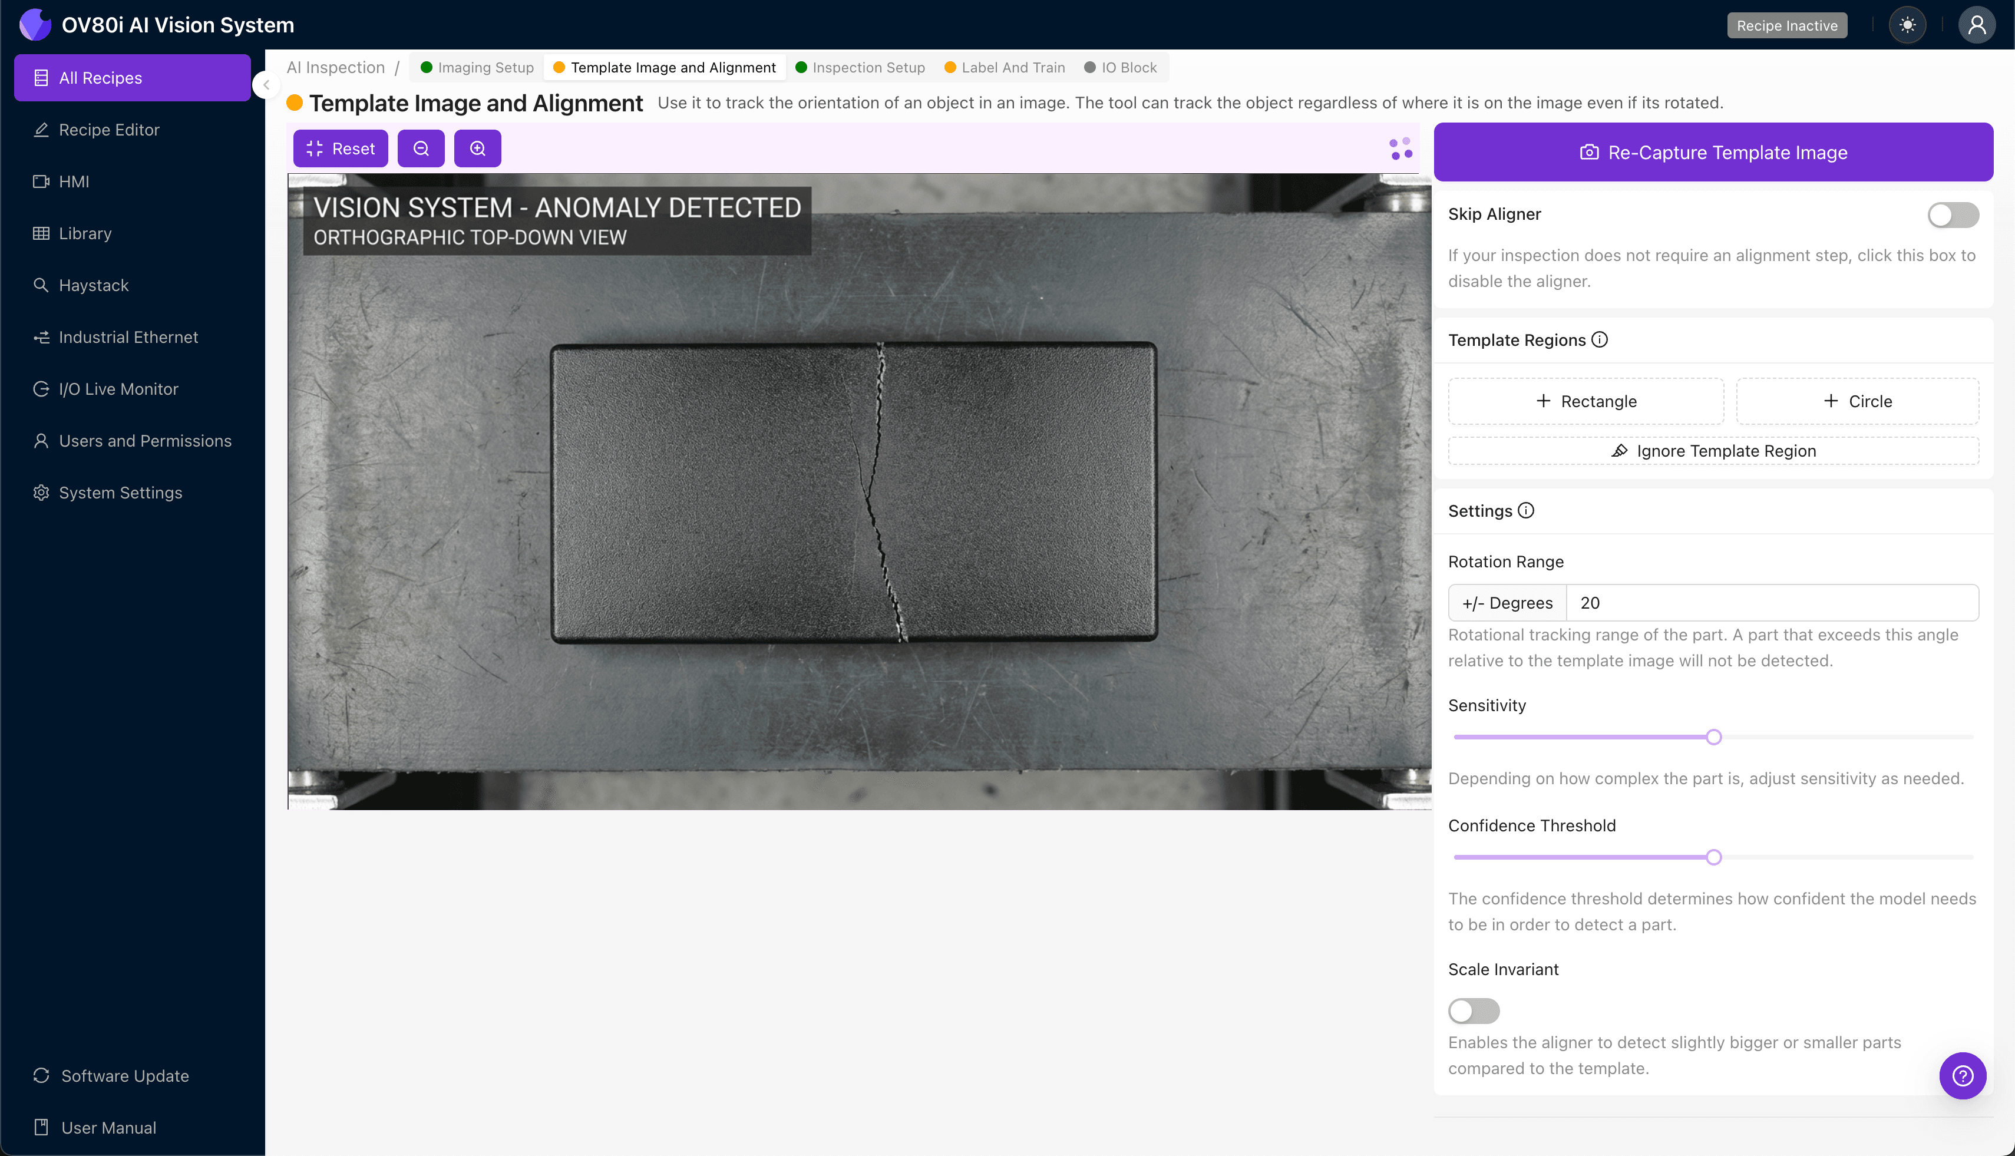Click the Rotation Range degrees field
2015x1156 pixels.
(x=1770, y=603)
